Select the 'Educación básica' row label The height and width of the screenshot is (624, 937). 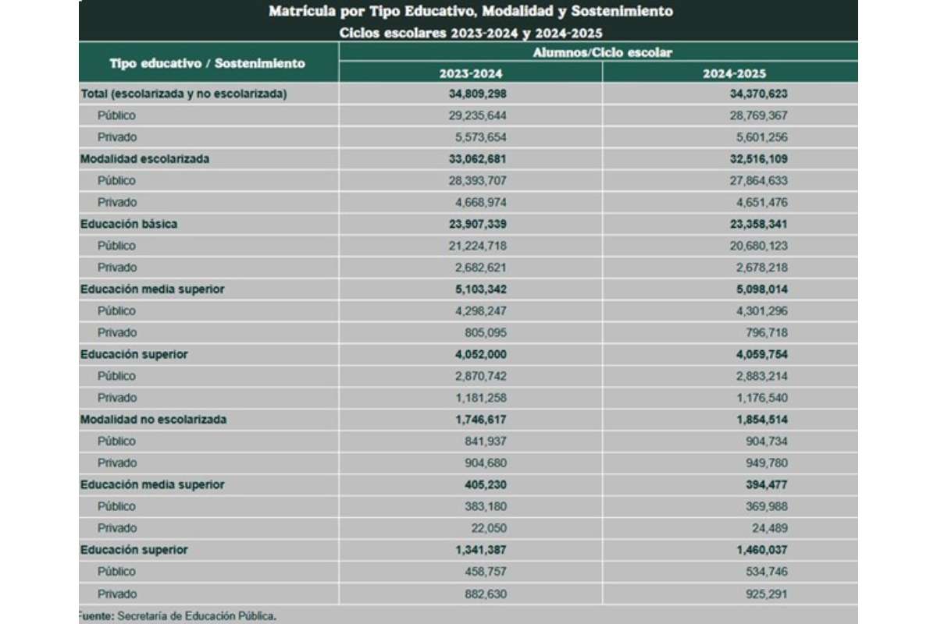[x=129, y=224]
